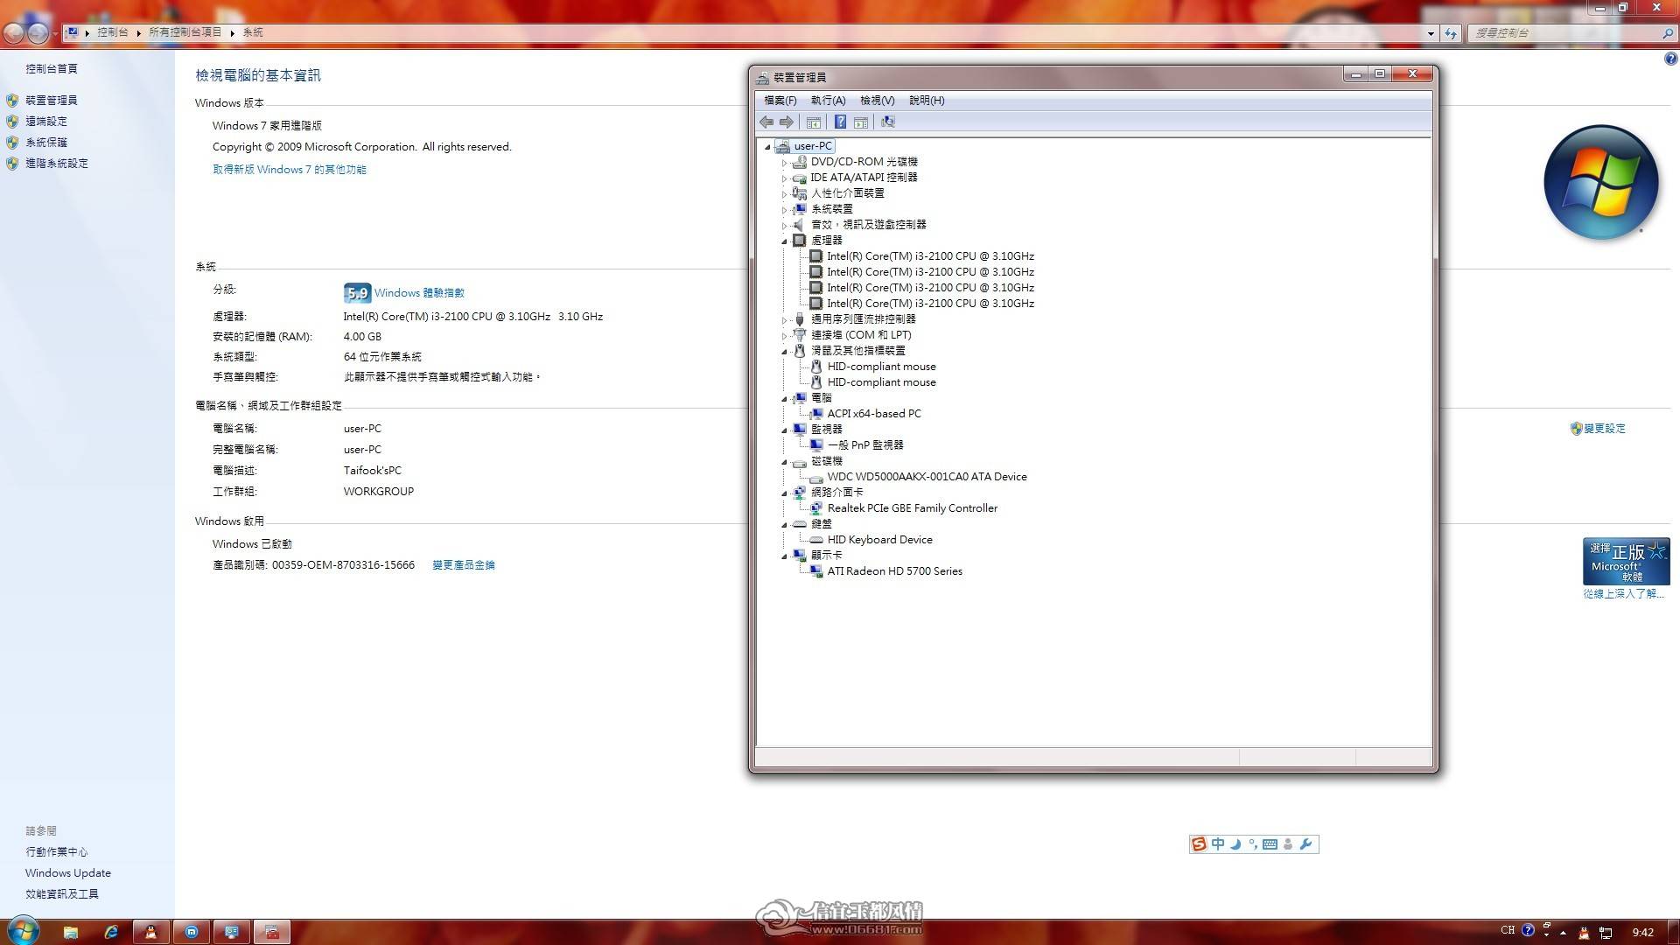
Task: Click the search control panel input field
Action: pos(1566,32)
